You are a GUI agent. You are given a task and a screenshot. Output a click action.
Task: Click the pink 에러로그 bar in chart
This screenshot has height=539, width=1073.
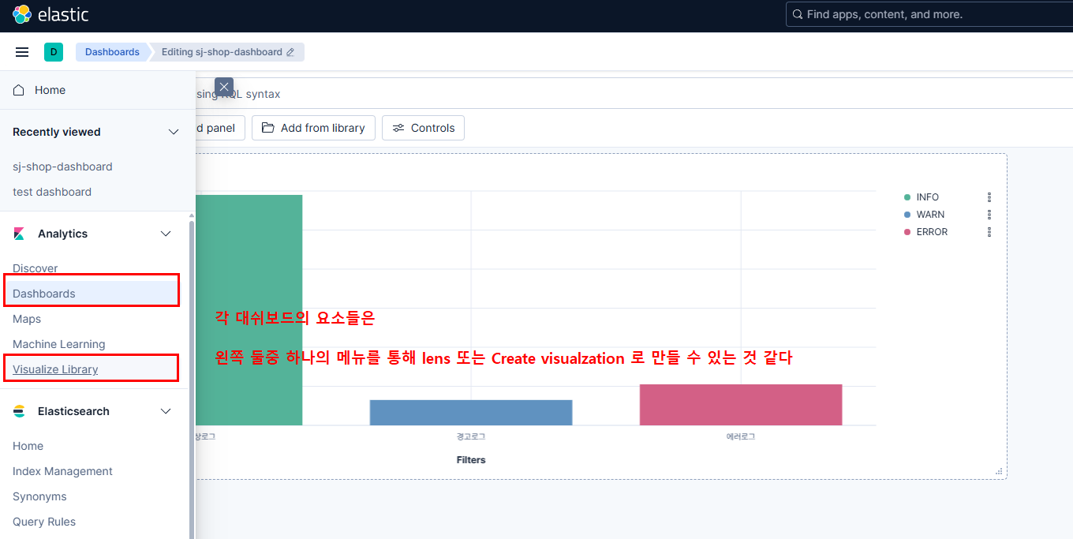(x=741, y=405)
